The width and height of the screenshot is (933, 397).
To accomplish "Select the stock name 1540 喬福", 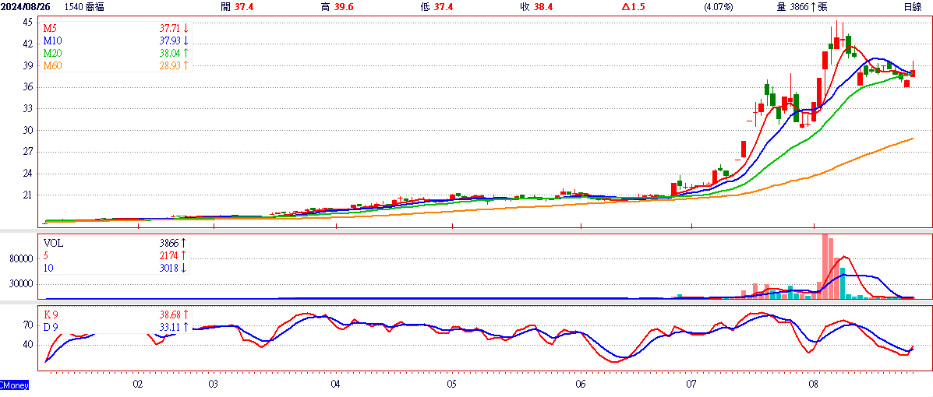I will pos(83,7).
